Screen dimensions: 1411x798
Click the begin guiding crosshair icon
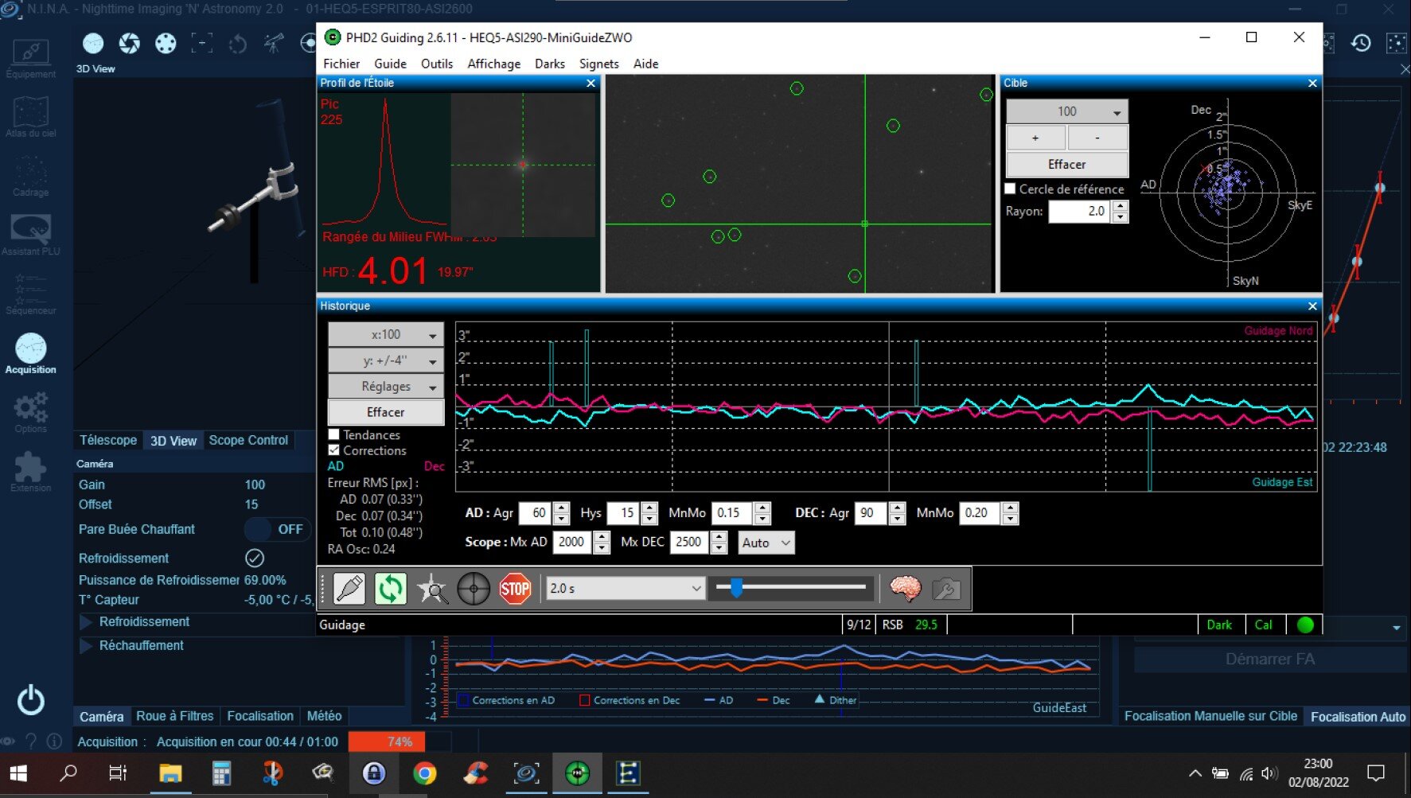(x=474, y=589)
